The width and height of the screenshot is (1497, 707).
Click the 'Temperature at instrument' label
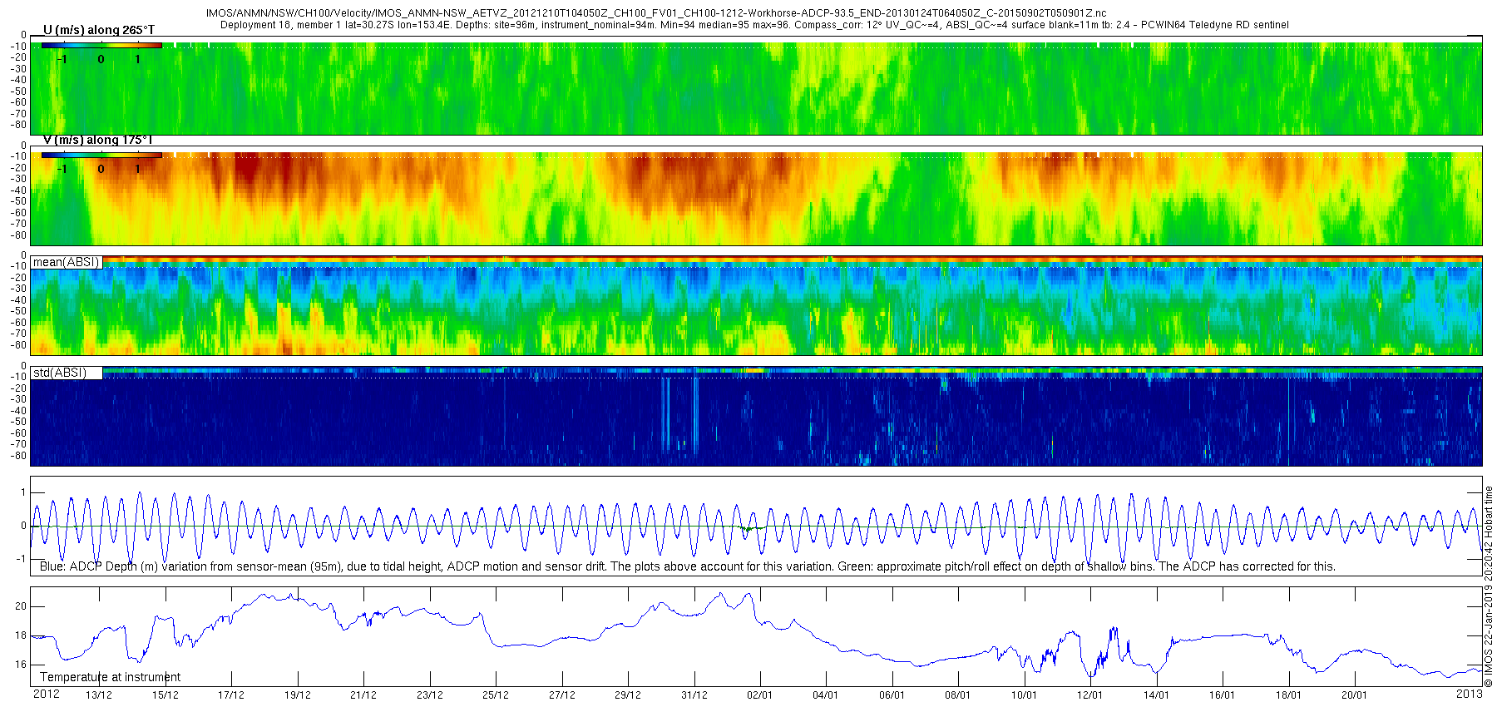click(110, 677)
